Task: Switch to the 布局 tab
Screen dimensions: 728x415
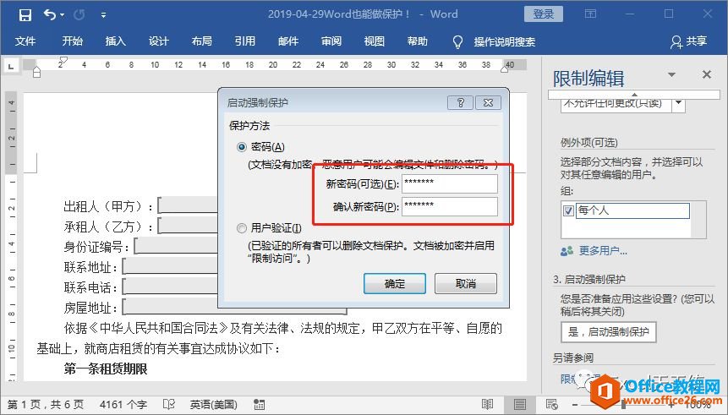Action: (202, 41)
